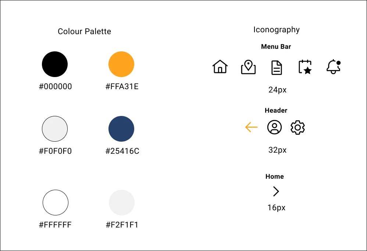Tap the notification bell icon

pos(334,67)
